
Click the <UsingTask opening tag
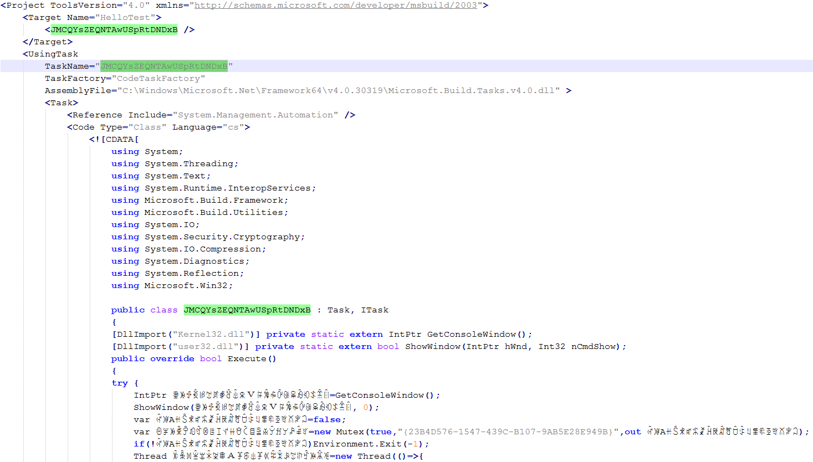pyautogui.click(x=50, y=54)
